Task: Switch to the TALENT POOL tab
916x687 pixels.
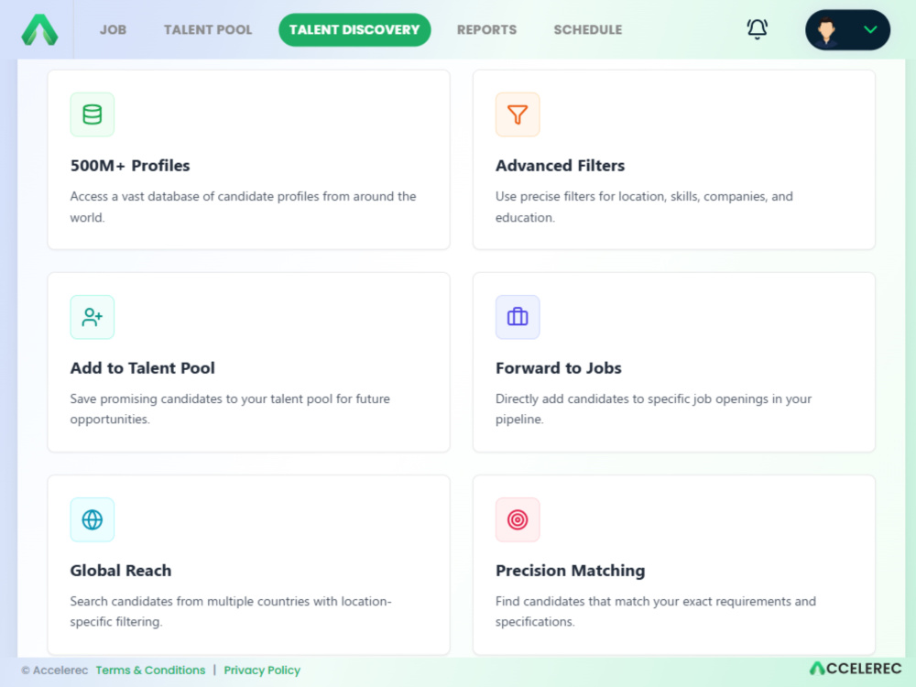Action: (208, 30)
